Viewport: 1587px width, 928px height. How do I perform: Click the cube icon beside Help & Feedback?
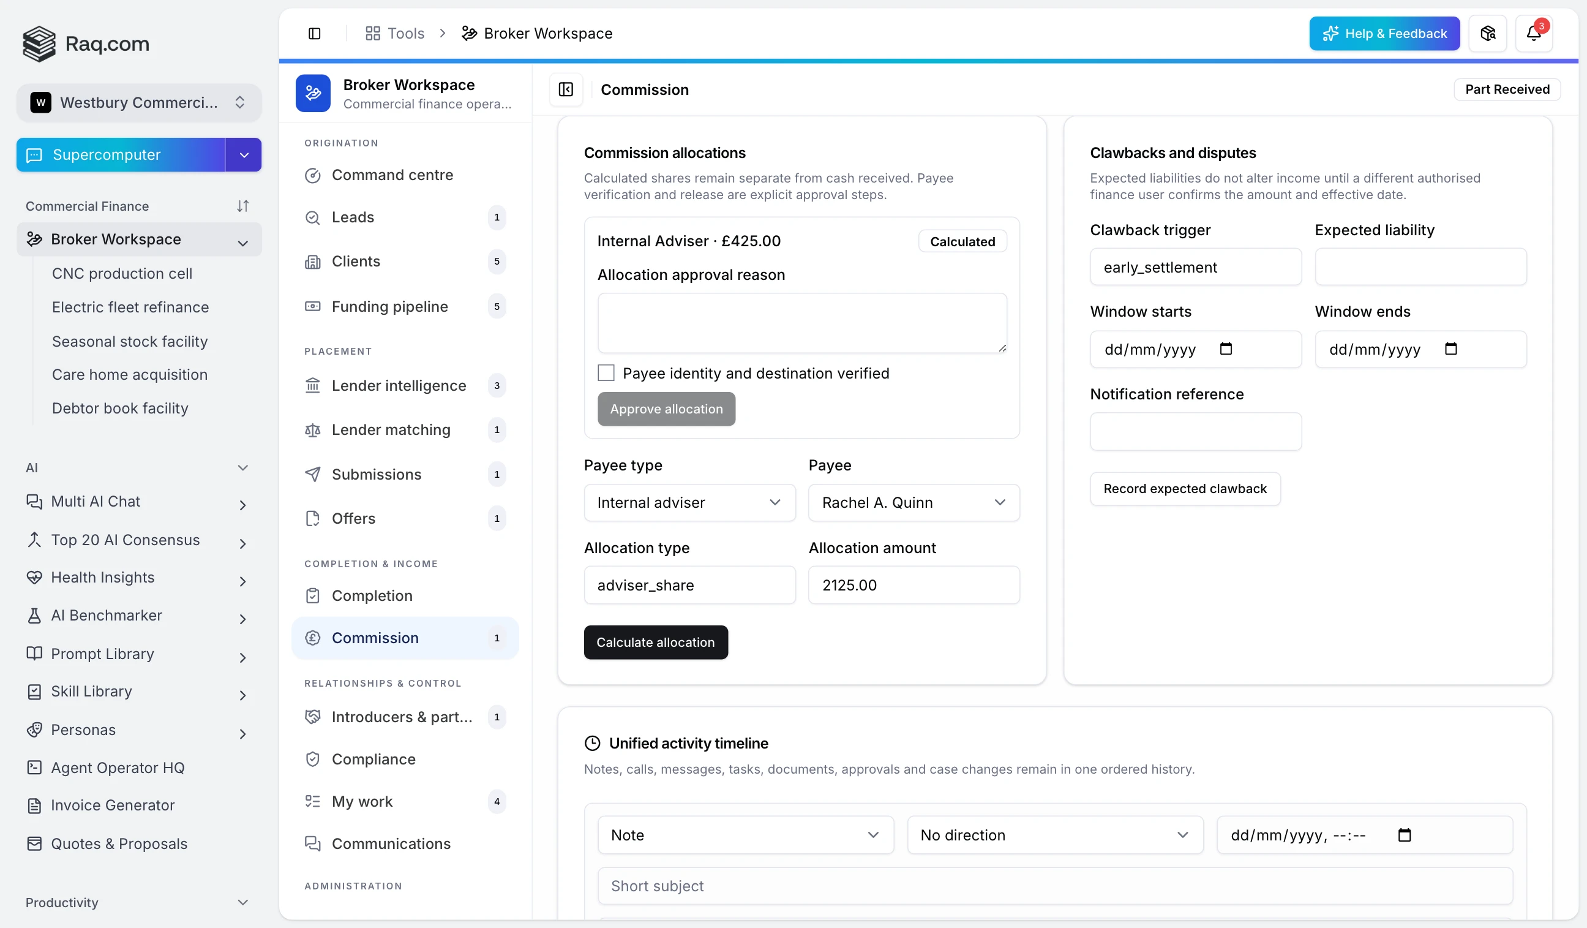(1487, 34)
